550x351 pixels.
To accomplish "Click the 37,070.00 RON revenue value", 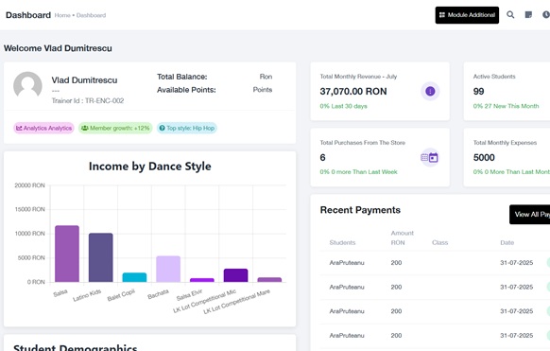I will (x=353, y=91).
